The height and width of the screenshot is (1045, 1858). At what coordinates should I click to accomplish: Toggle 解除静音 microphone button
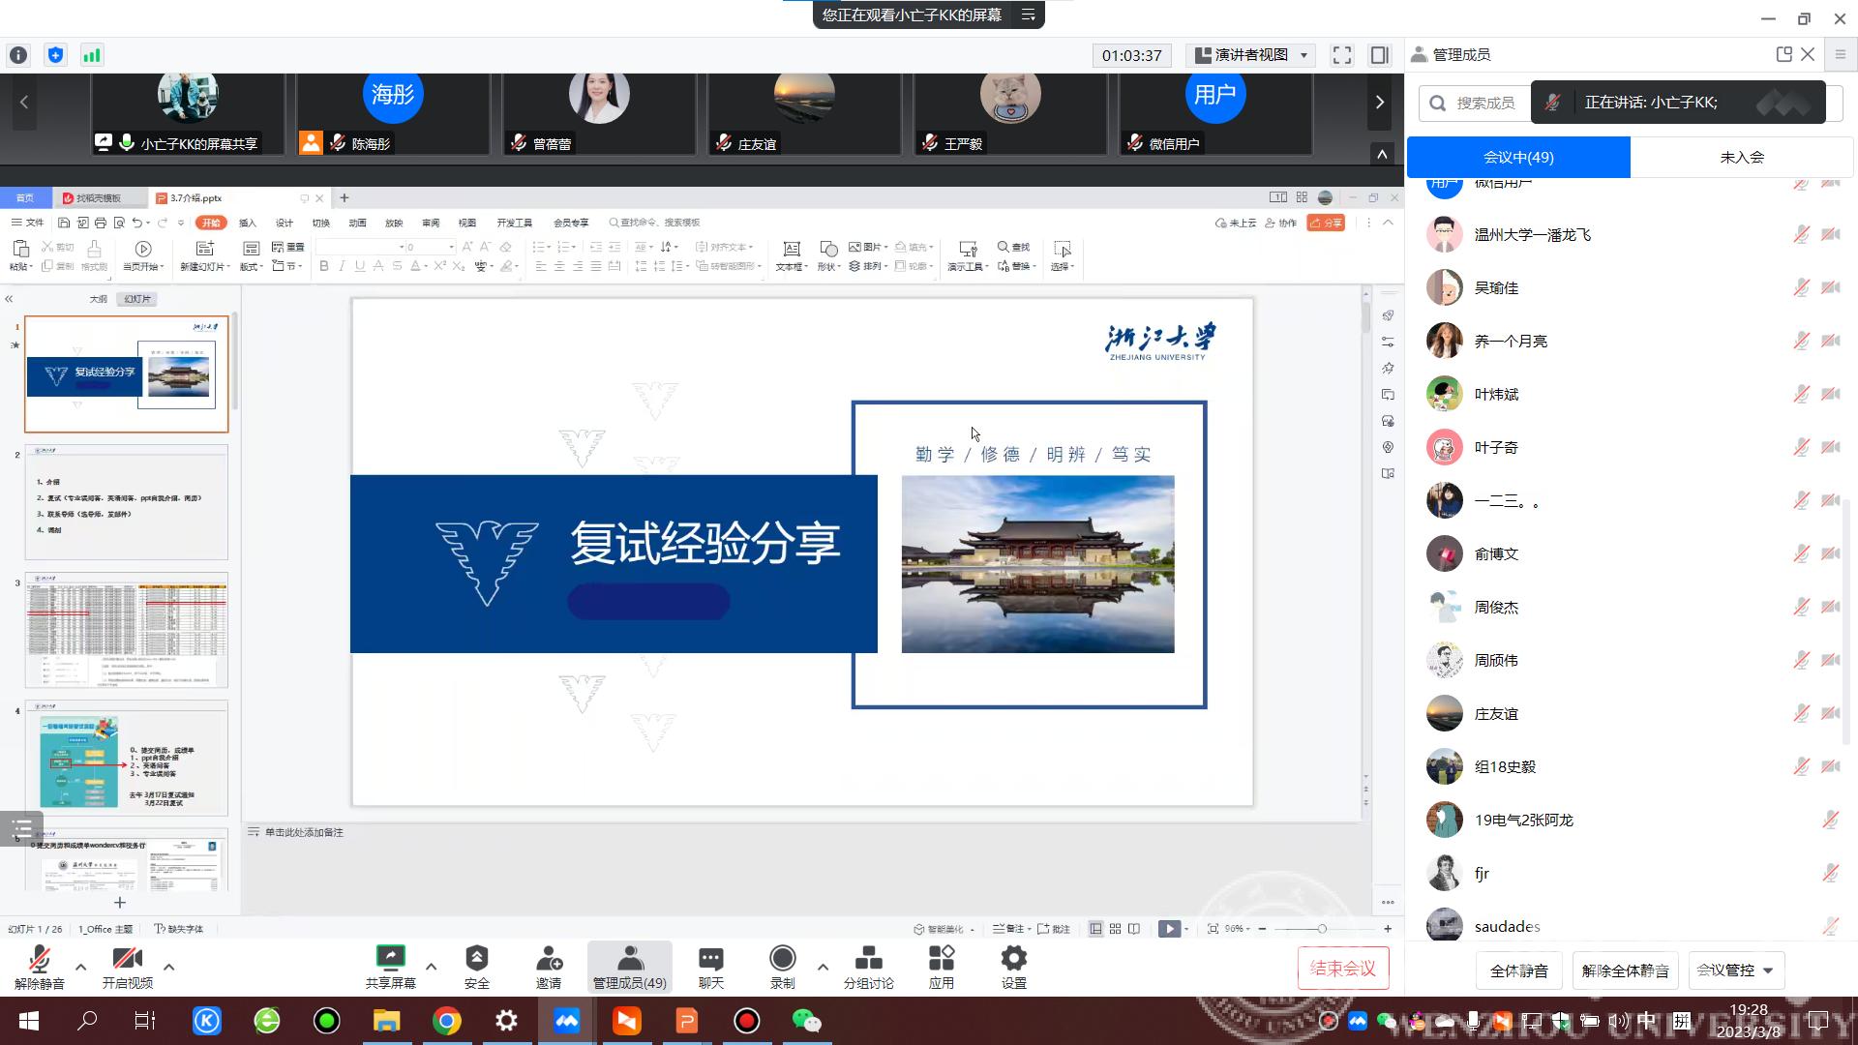click(39, 960)
